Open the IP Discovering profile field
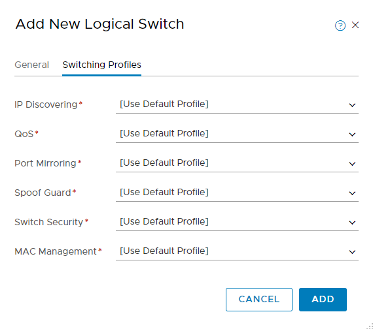 237,104
